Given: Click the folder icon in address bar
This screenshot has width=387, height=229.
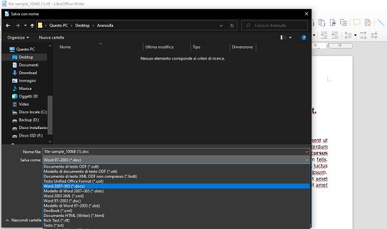Looking at the screenshot, I should coord(40,25).
